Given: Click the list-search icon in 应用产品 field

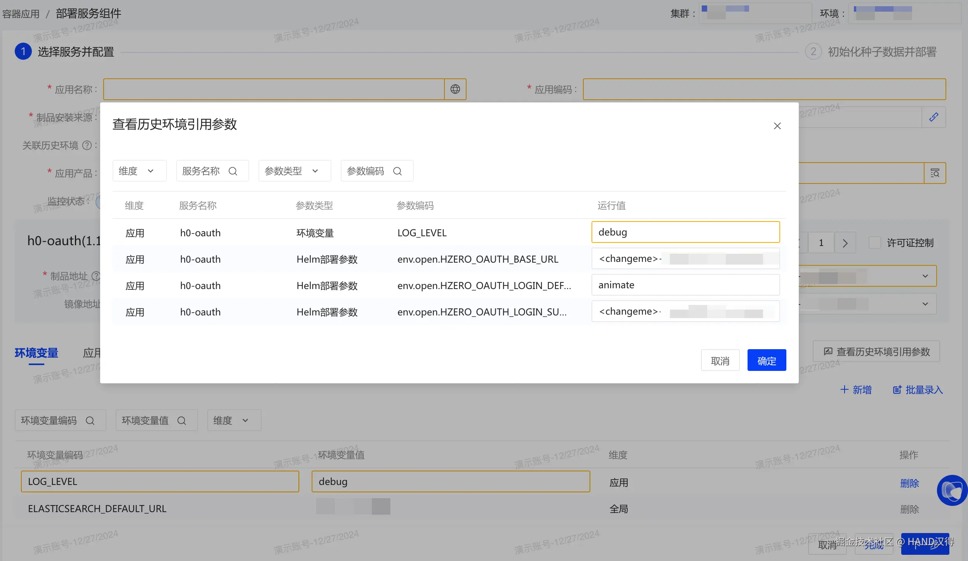Looking at the screenshot, I should 935,173.
